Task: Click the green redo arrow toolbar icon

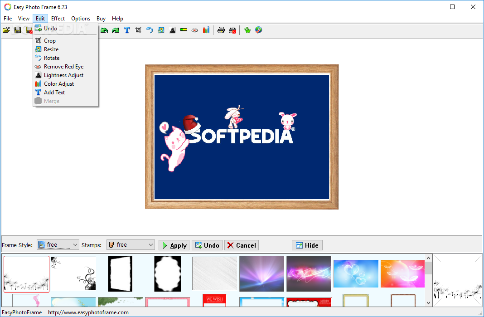Action: (116, 30)
